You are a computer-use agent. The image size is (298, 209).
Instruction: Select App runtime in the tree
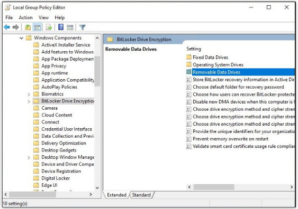point(55,73)
